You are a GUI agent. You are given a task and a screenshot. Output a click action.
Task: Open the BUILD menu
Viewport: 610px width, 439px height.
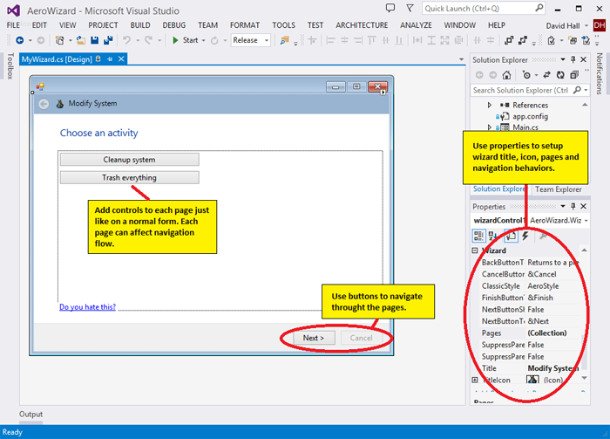click(140, 25)
